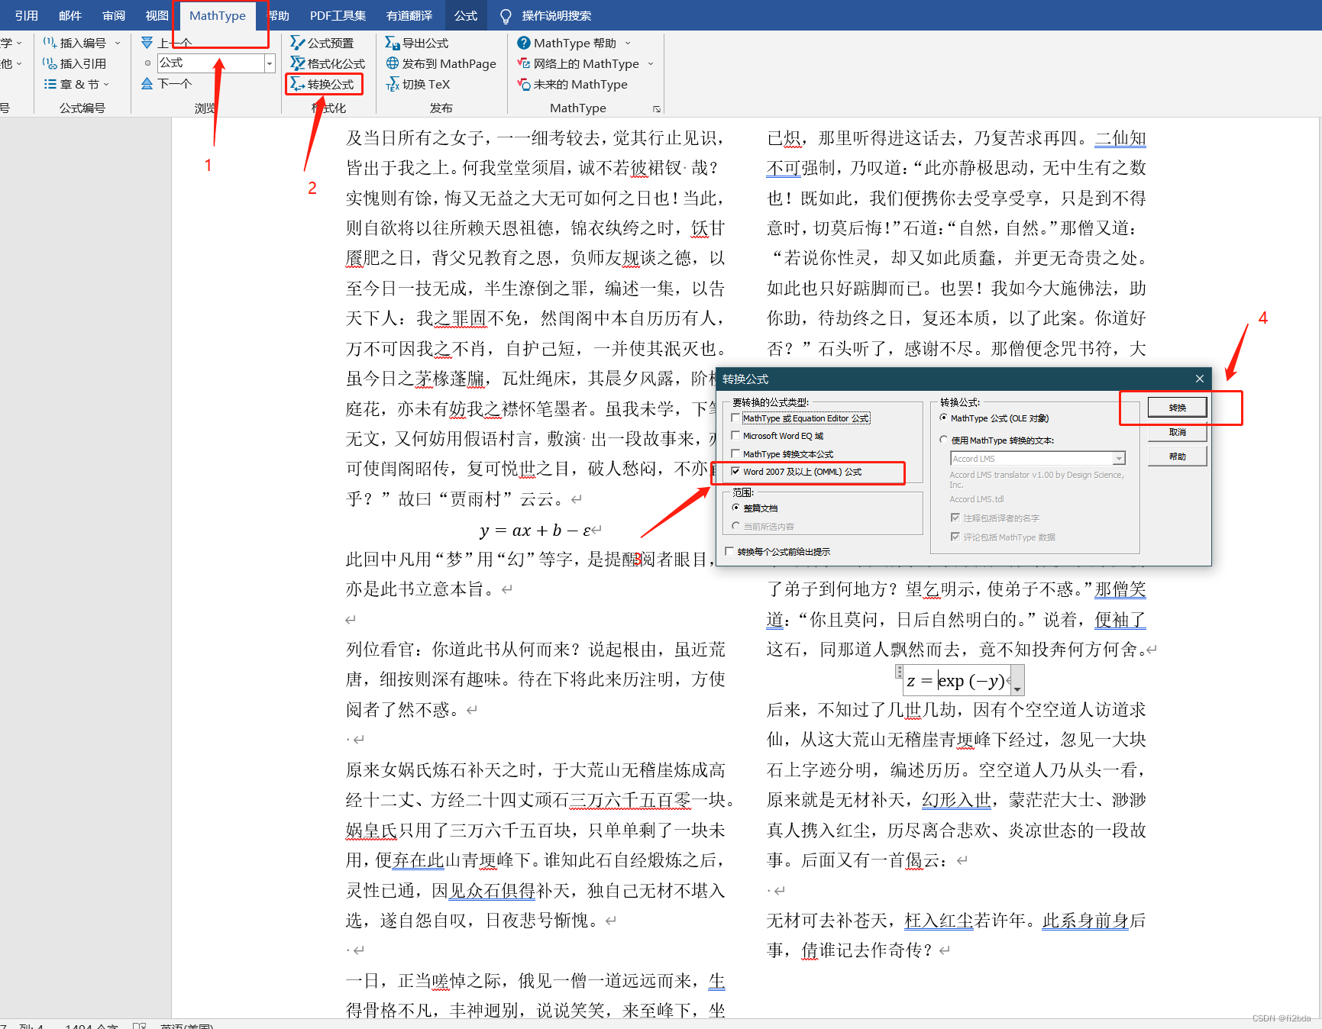Click underlined text 二仙知

click(1120, 138)
